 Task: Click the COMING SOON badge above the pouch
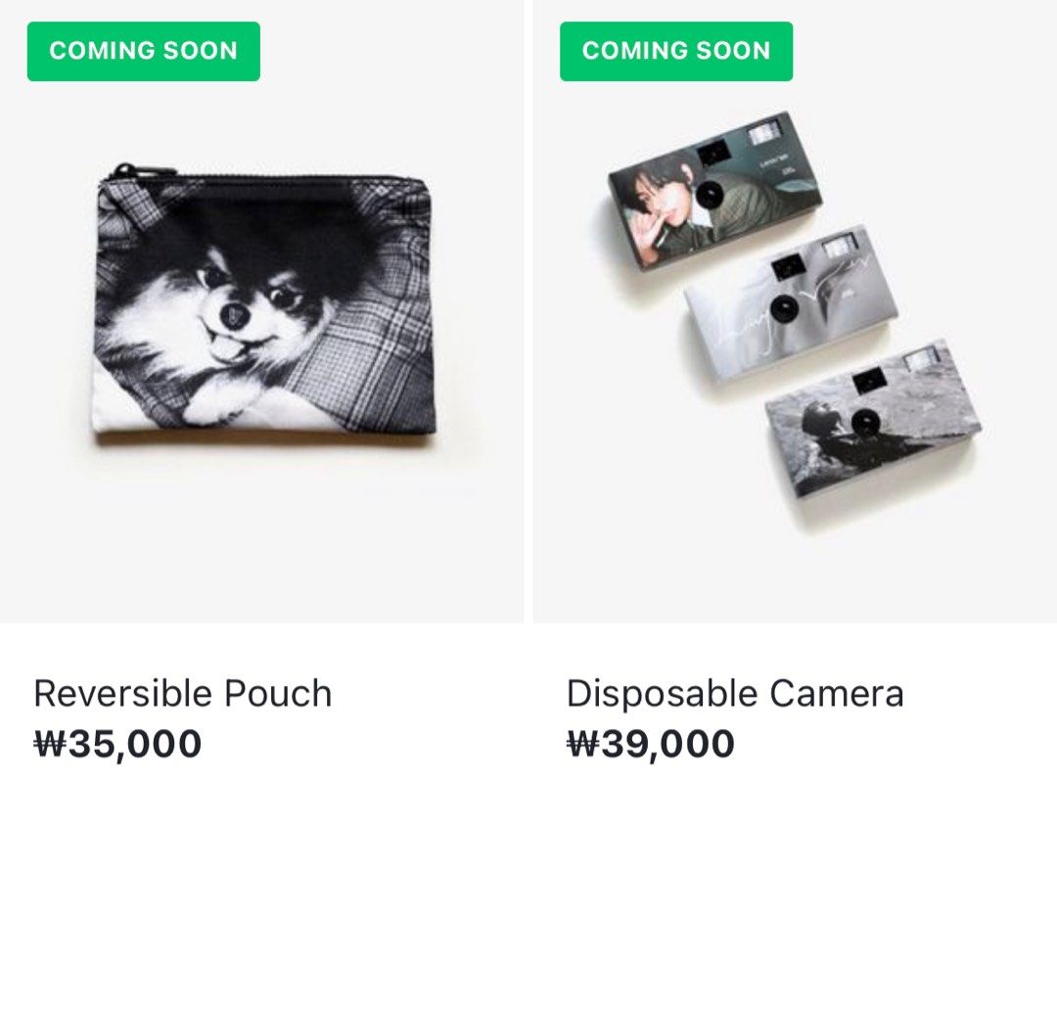pos(144,51)
